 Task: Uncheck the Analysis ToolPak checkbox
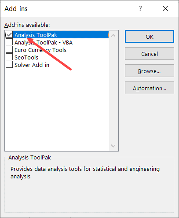9,35
